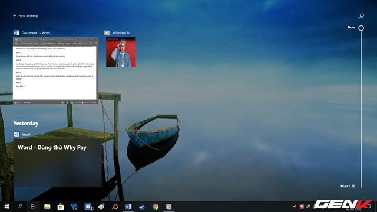The image size is (377, 212).
Task: Open the Facebook app on taskbar
Action: (x=88, y=207)
